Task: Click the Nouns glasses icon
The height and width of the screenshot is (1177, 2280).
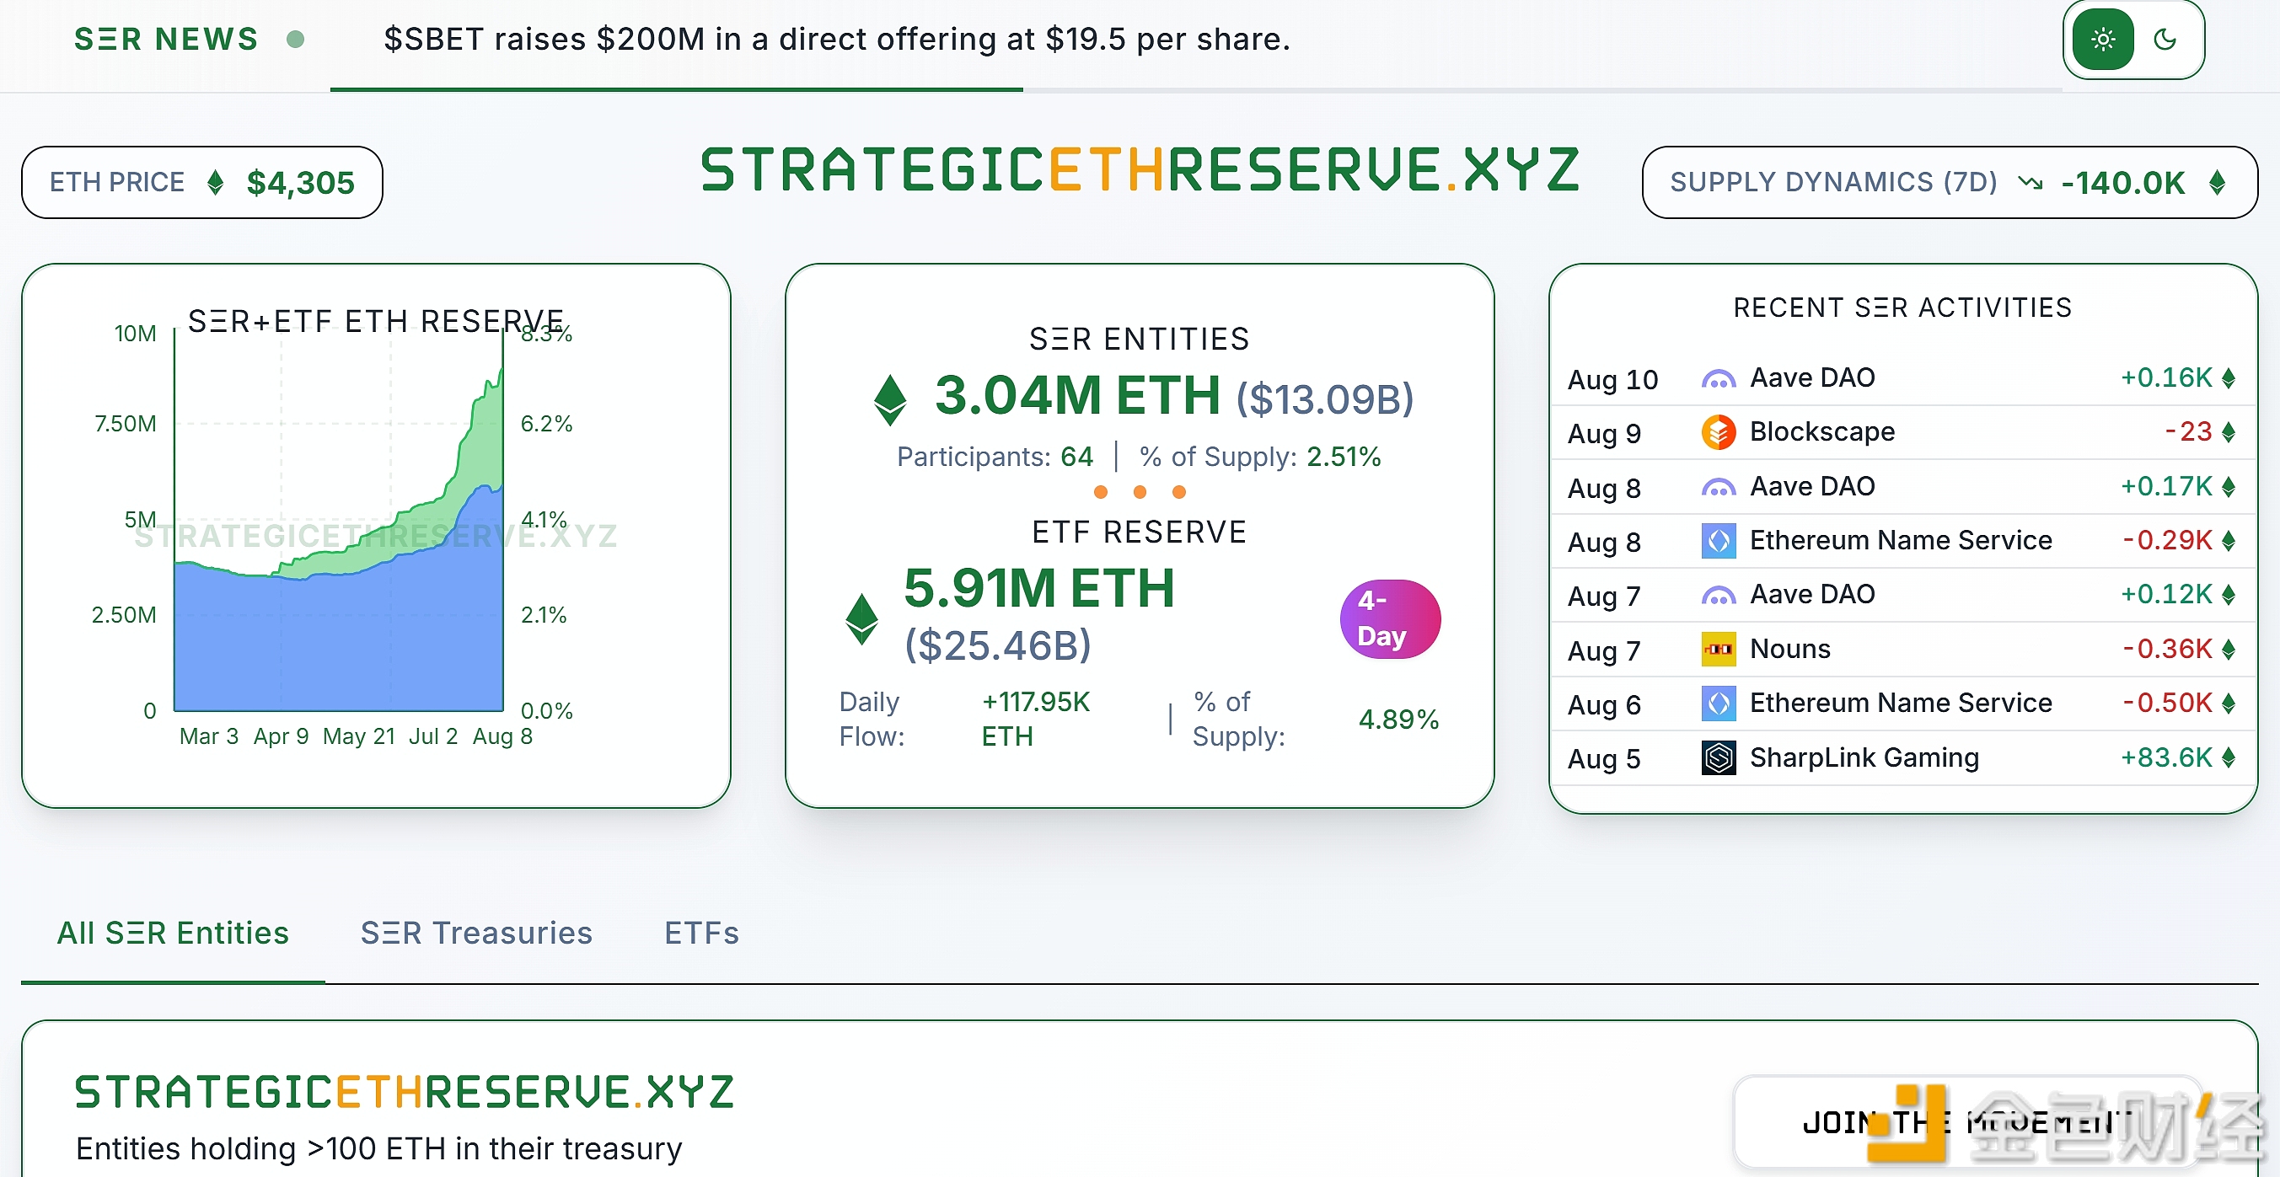Action: tap(1718, 650)
